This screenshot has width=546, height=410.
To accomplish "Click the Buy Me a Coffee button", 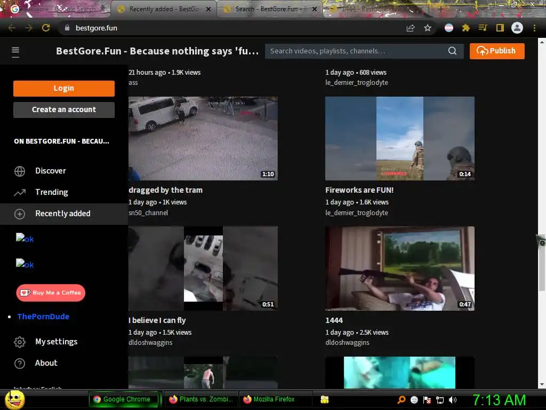I will tap(51, 293).
